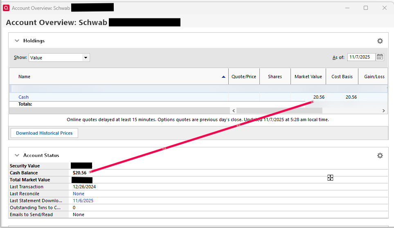This screenshot has width=394, height=228.
Task: Collapse the Account Status section chevron
Action: pos(17,155)
